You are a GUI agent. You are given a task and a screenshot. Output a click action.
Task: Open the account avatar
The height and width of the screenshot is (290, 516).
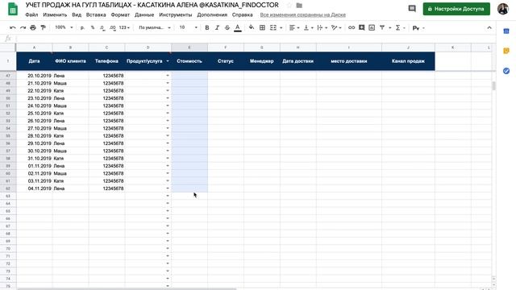tap(503, 9)
